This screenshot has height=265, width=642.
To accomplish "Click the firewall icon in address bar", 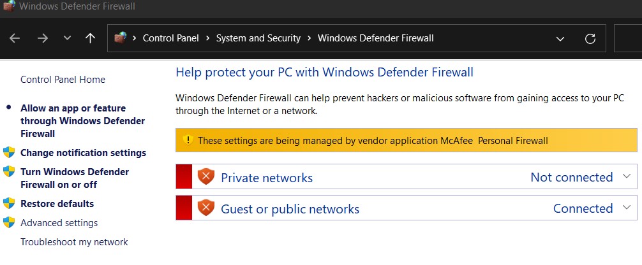I will (121, 38).
